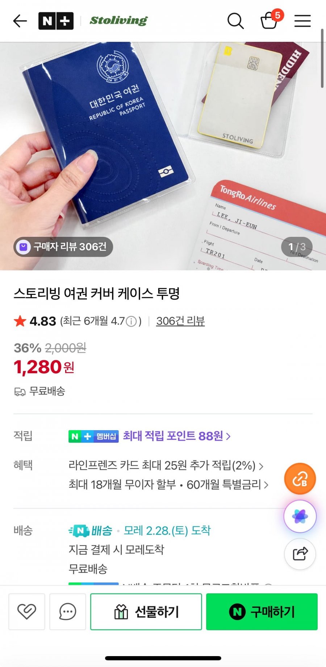Open the Stoliving store page
326x667 pixels.
(x=119, y=21)
